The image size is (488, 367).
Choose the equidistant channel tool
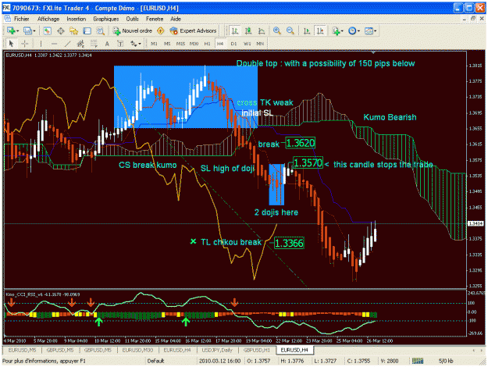(x=80, y=44)
